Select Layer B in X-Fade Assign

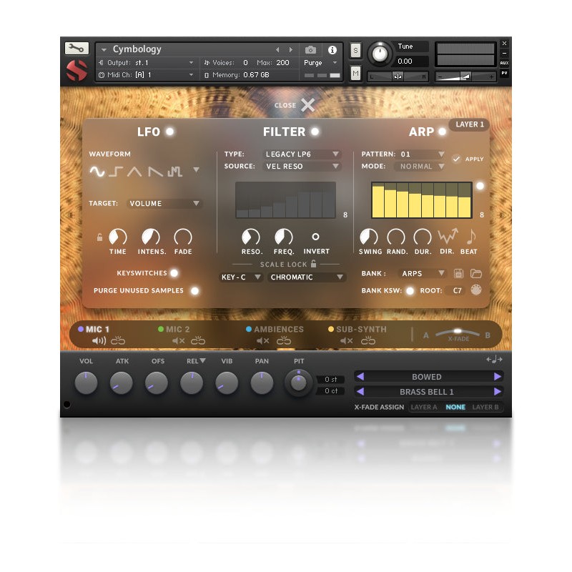486,408
